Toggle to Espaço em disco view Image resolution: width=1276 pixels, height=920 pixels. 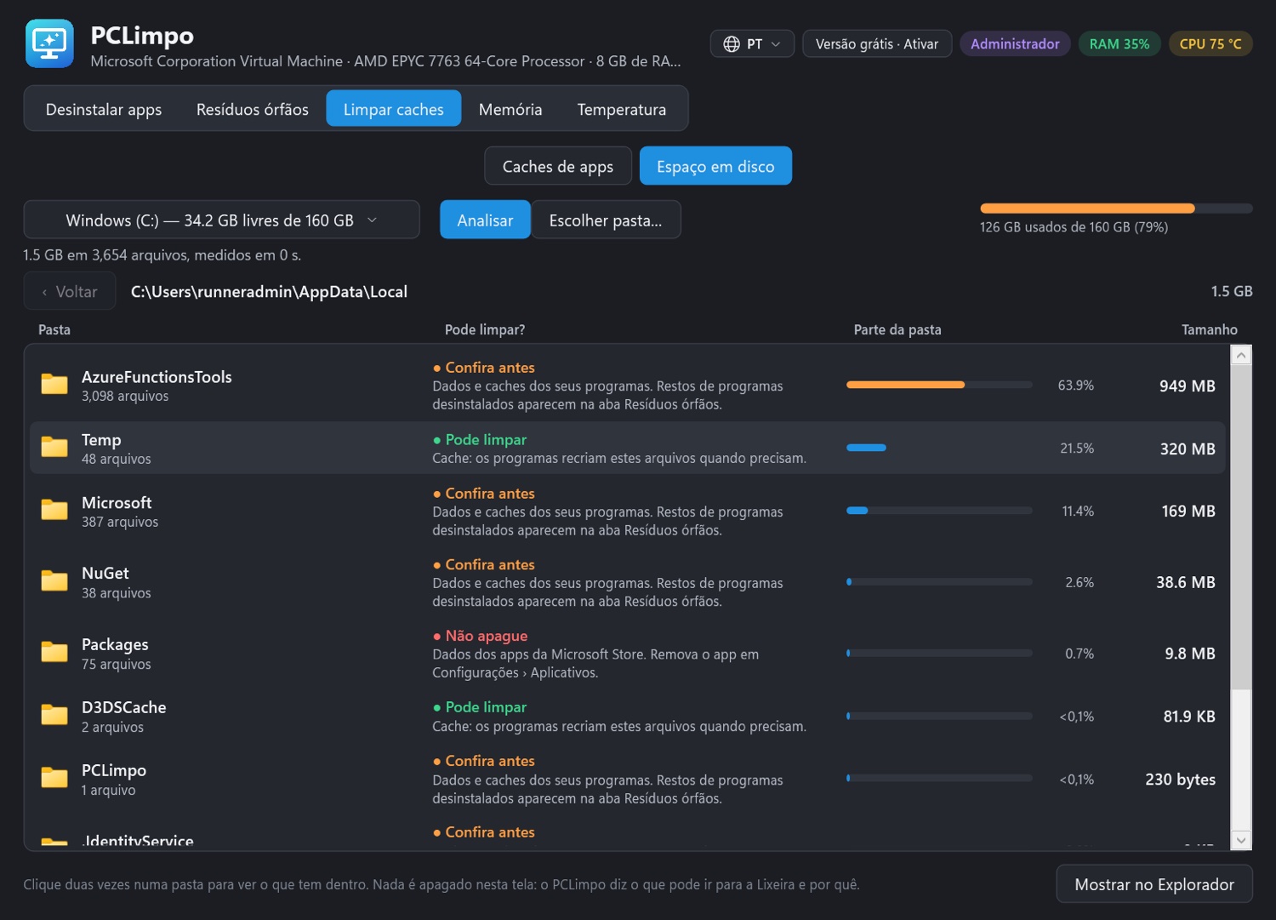point(715,166)
